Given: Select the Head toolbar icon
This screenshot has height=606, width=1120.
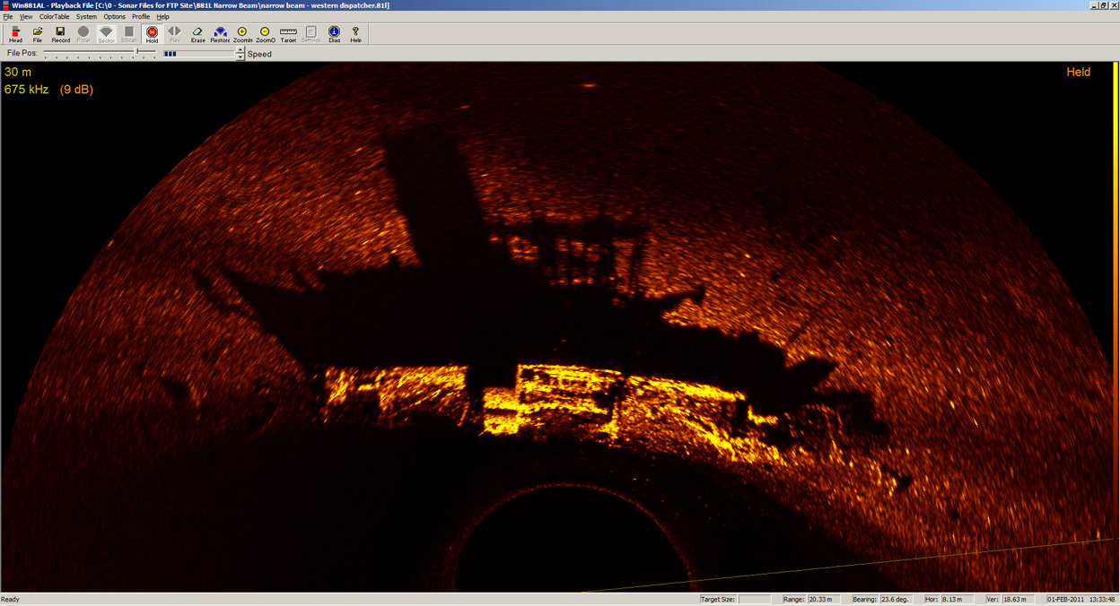Looking at the screenshot, I should point(15,33).
